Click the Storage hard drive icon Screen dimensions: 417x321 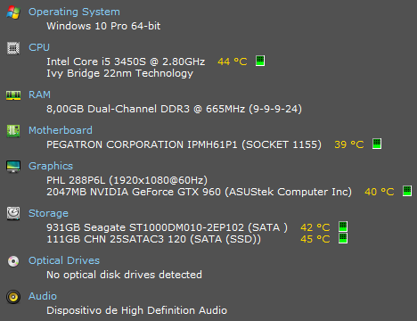click(13, 213)
